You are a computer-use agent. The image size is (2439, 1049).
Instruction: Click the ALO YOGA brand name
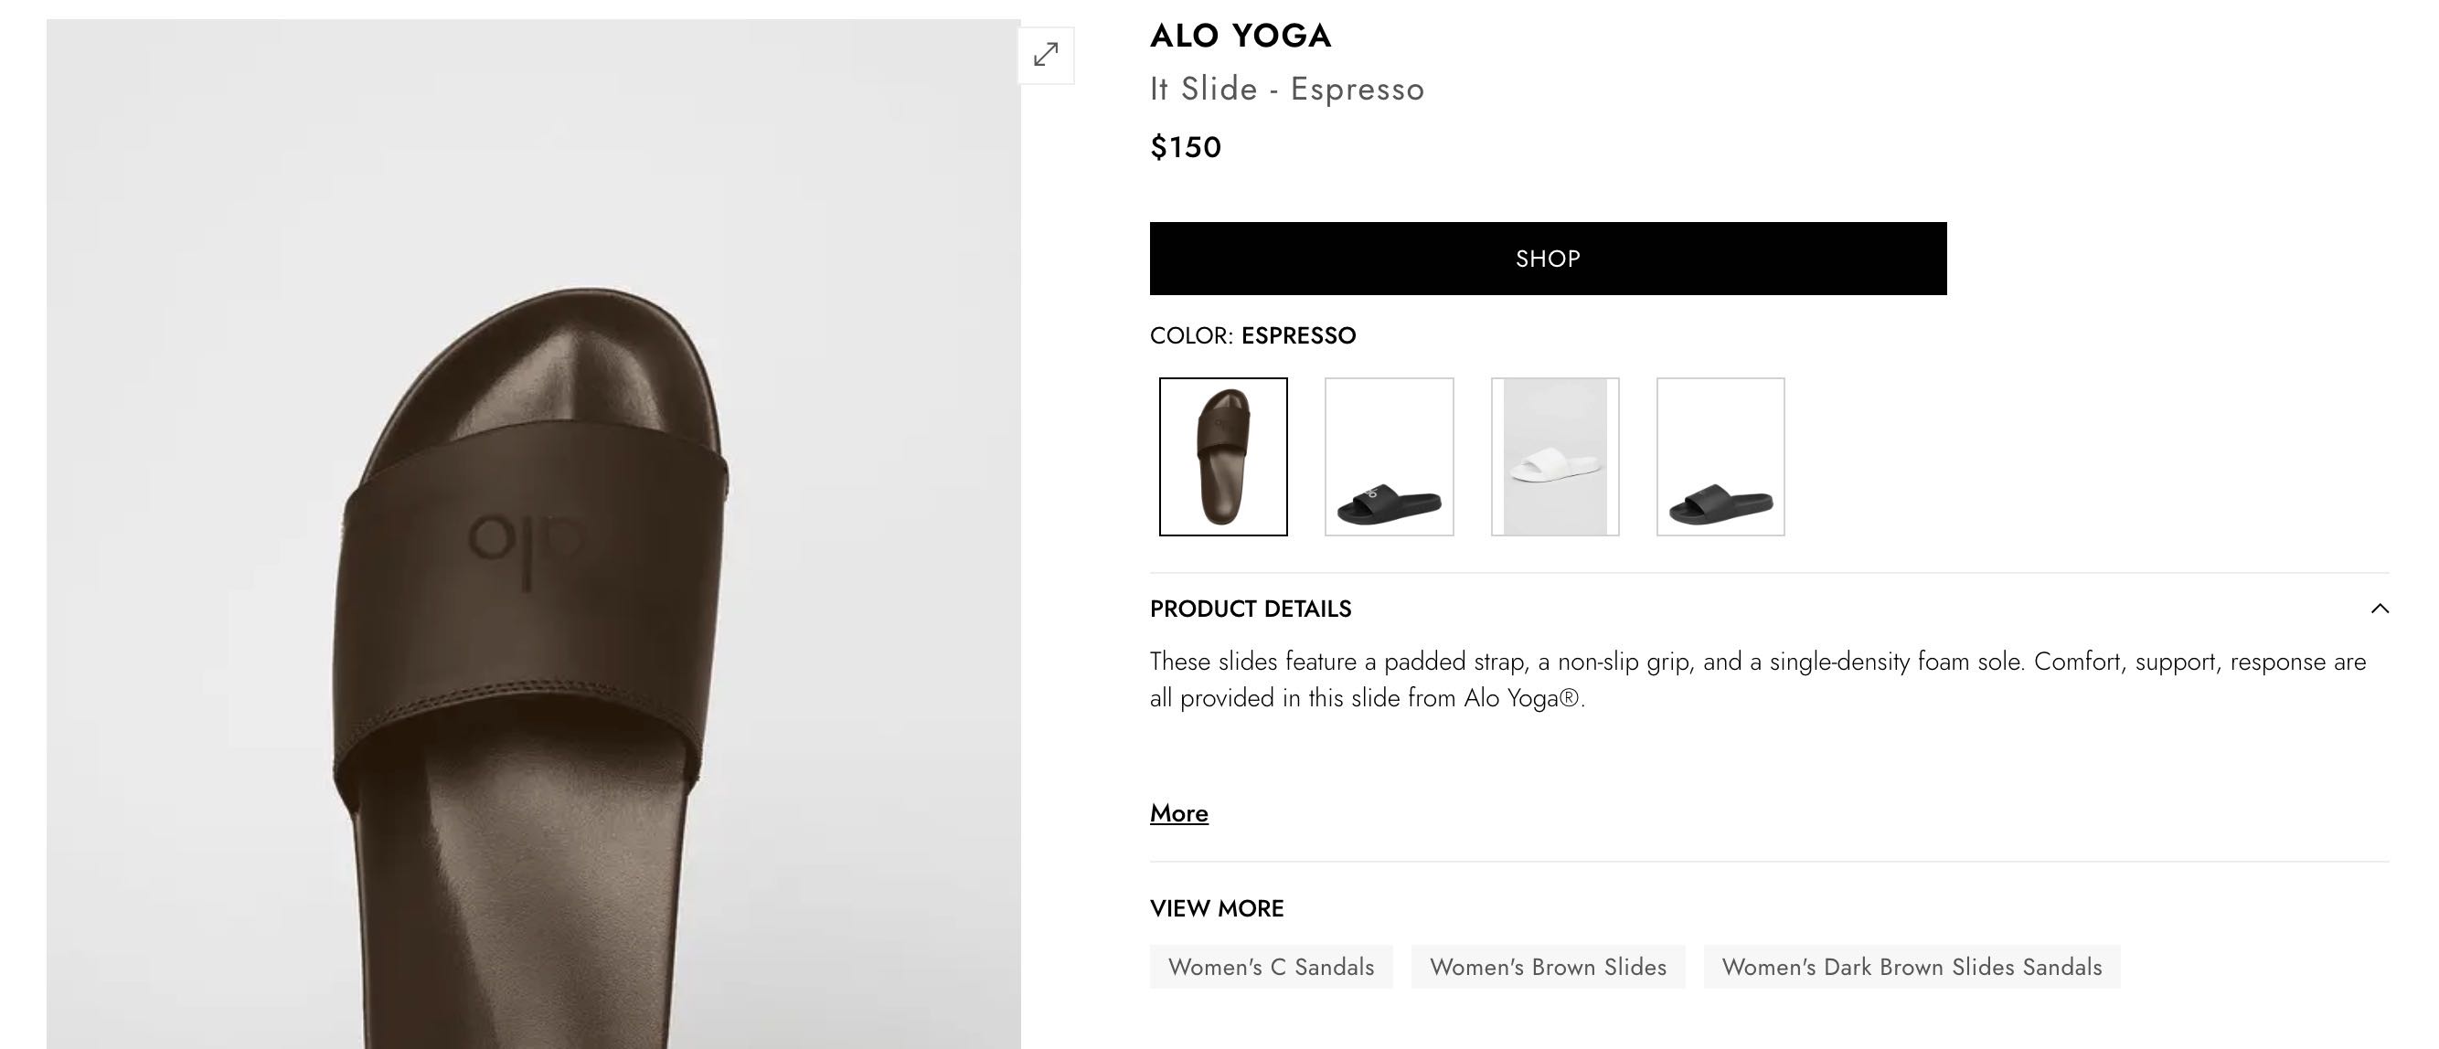tap(1240, 36)
